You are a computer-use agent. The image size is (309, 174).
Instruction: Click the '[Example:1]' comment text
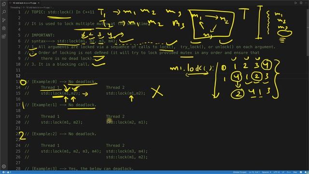(44, 105)
